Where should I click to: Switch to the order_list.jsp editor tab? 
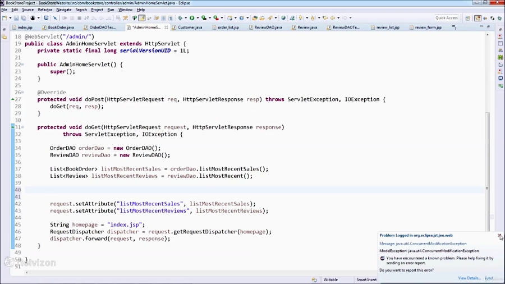(x=226, y=28)
